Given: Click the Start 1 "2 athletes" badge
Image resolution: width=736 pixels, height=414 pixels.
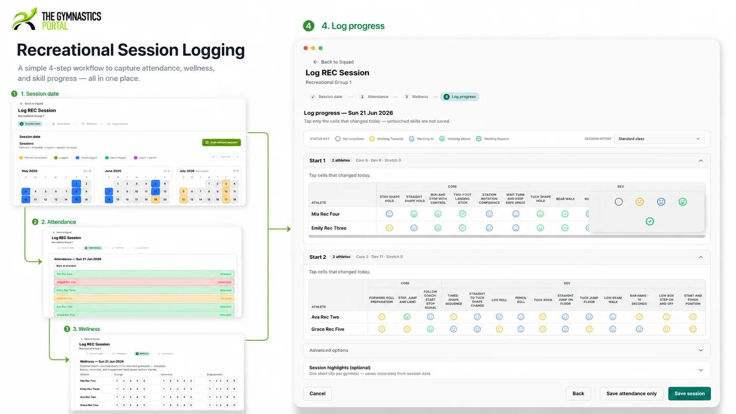Looking at the screenshot, I should click(341, 161).
